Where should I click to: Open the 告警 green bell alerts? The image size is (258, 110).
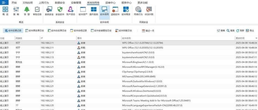point(27,11)
